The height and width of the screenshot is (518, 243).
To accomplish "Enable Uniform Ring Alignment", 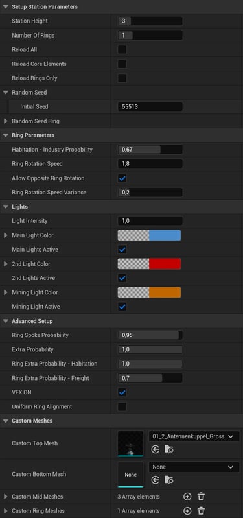I will point(122,406).
